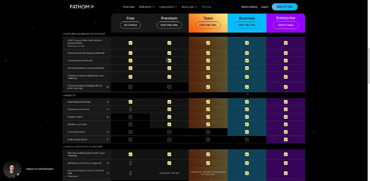Start free trial for Team plan
The image size is (370, 181).
pyautogui.click(x=208, y=25)
